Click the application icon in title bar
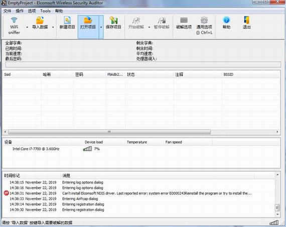The image size is (286, 227). click(4, 3)
